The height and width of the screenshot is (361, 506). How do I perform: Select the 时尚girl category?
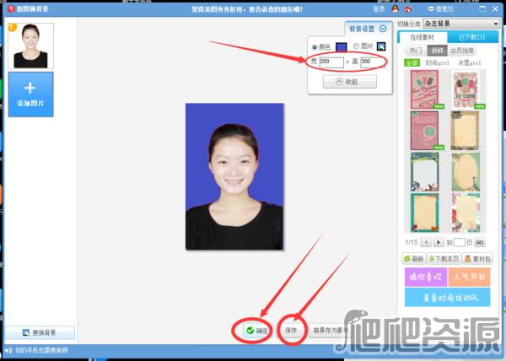tap(437, 63)
